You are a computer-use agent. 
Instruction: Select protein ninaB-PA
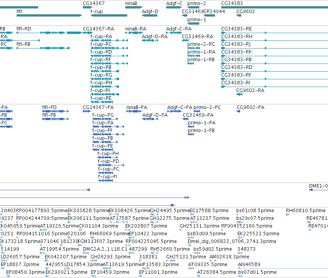click(134, 111)
